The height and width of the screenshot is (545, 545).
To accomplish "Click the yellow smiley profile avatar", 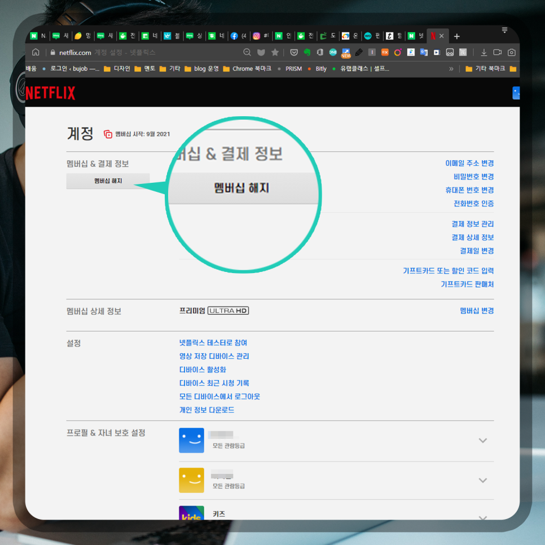I will 191,480.
